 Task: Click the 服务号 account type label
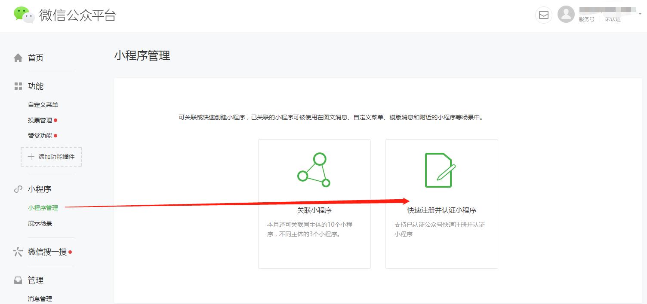tap(586, 19)
